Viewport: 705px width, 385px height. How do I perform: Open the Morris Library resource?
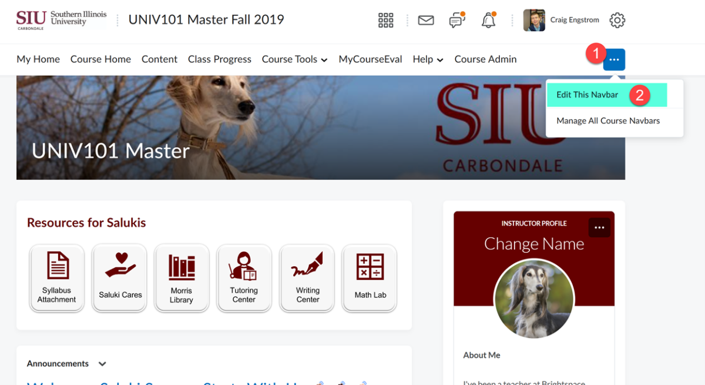tap(182, 277)
